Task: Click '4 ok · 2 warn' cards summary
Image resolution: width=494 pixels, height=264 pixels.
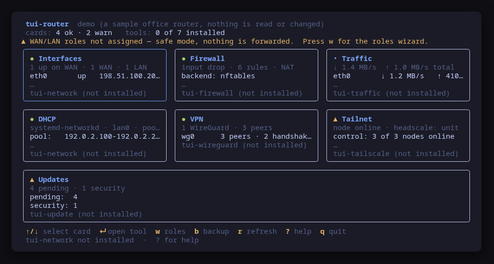Action: (x=84, y=33)
